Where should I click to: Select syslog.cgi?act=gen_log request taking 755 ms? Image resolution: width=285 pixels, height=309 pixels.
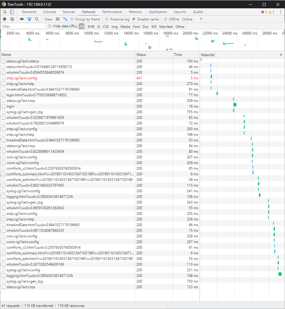(x=100, y=112)
